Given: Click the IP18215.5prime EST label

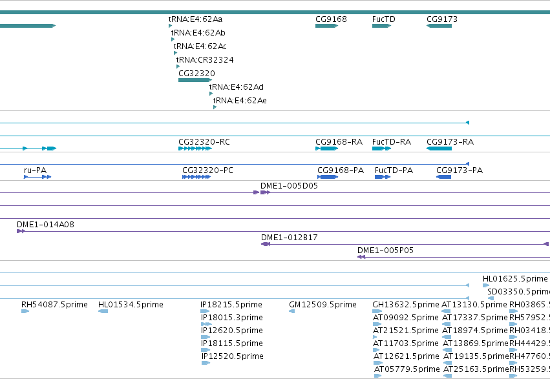Looking at the screenshot, I should click(x=231, y=305).
